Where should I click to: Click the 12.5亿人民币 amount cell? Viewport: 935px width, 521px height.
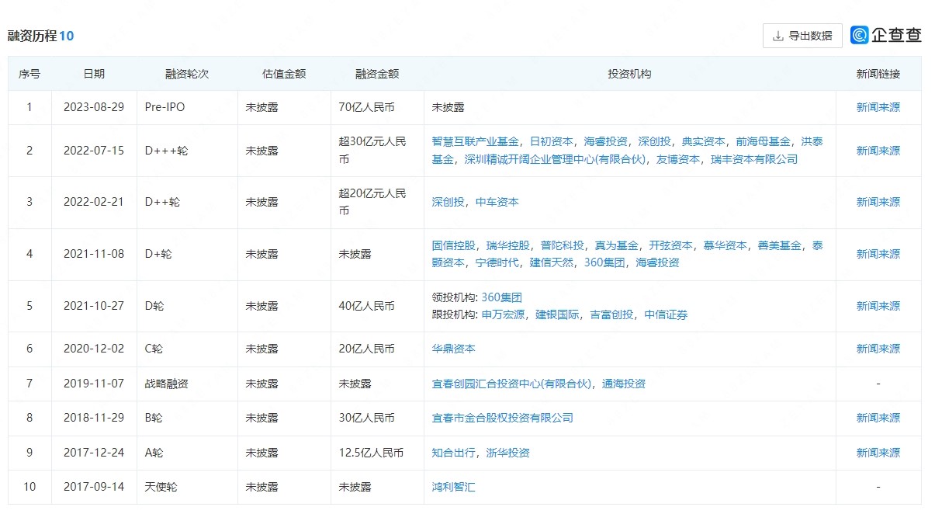tap(371, 453)
